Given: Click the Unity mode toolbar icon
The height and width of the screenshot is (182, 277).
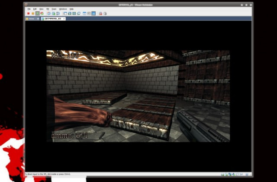Looking at the screenshot, I should [79, 13].
